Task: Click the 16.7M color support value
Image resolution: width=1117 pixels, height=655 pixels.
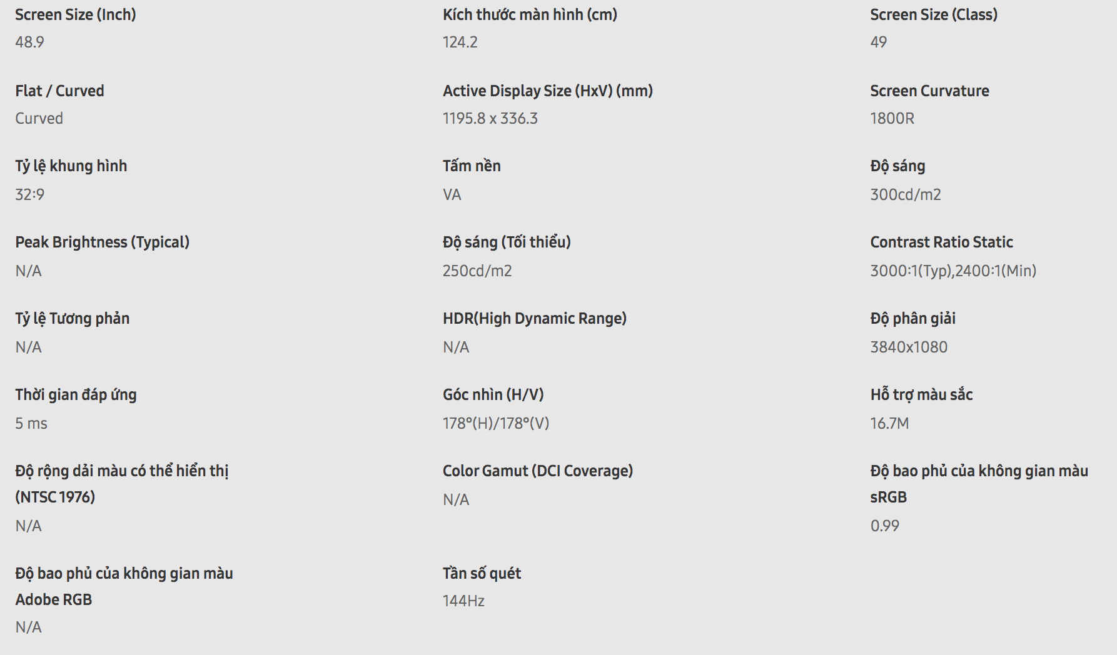Action: [x=889, y=423]
